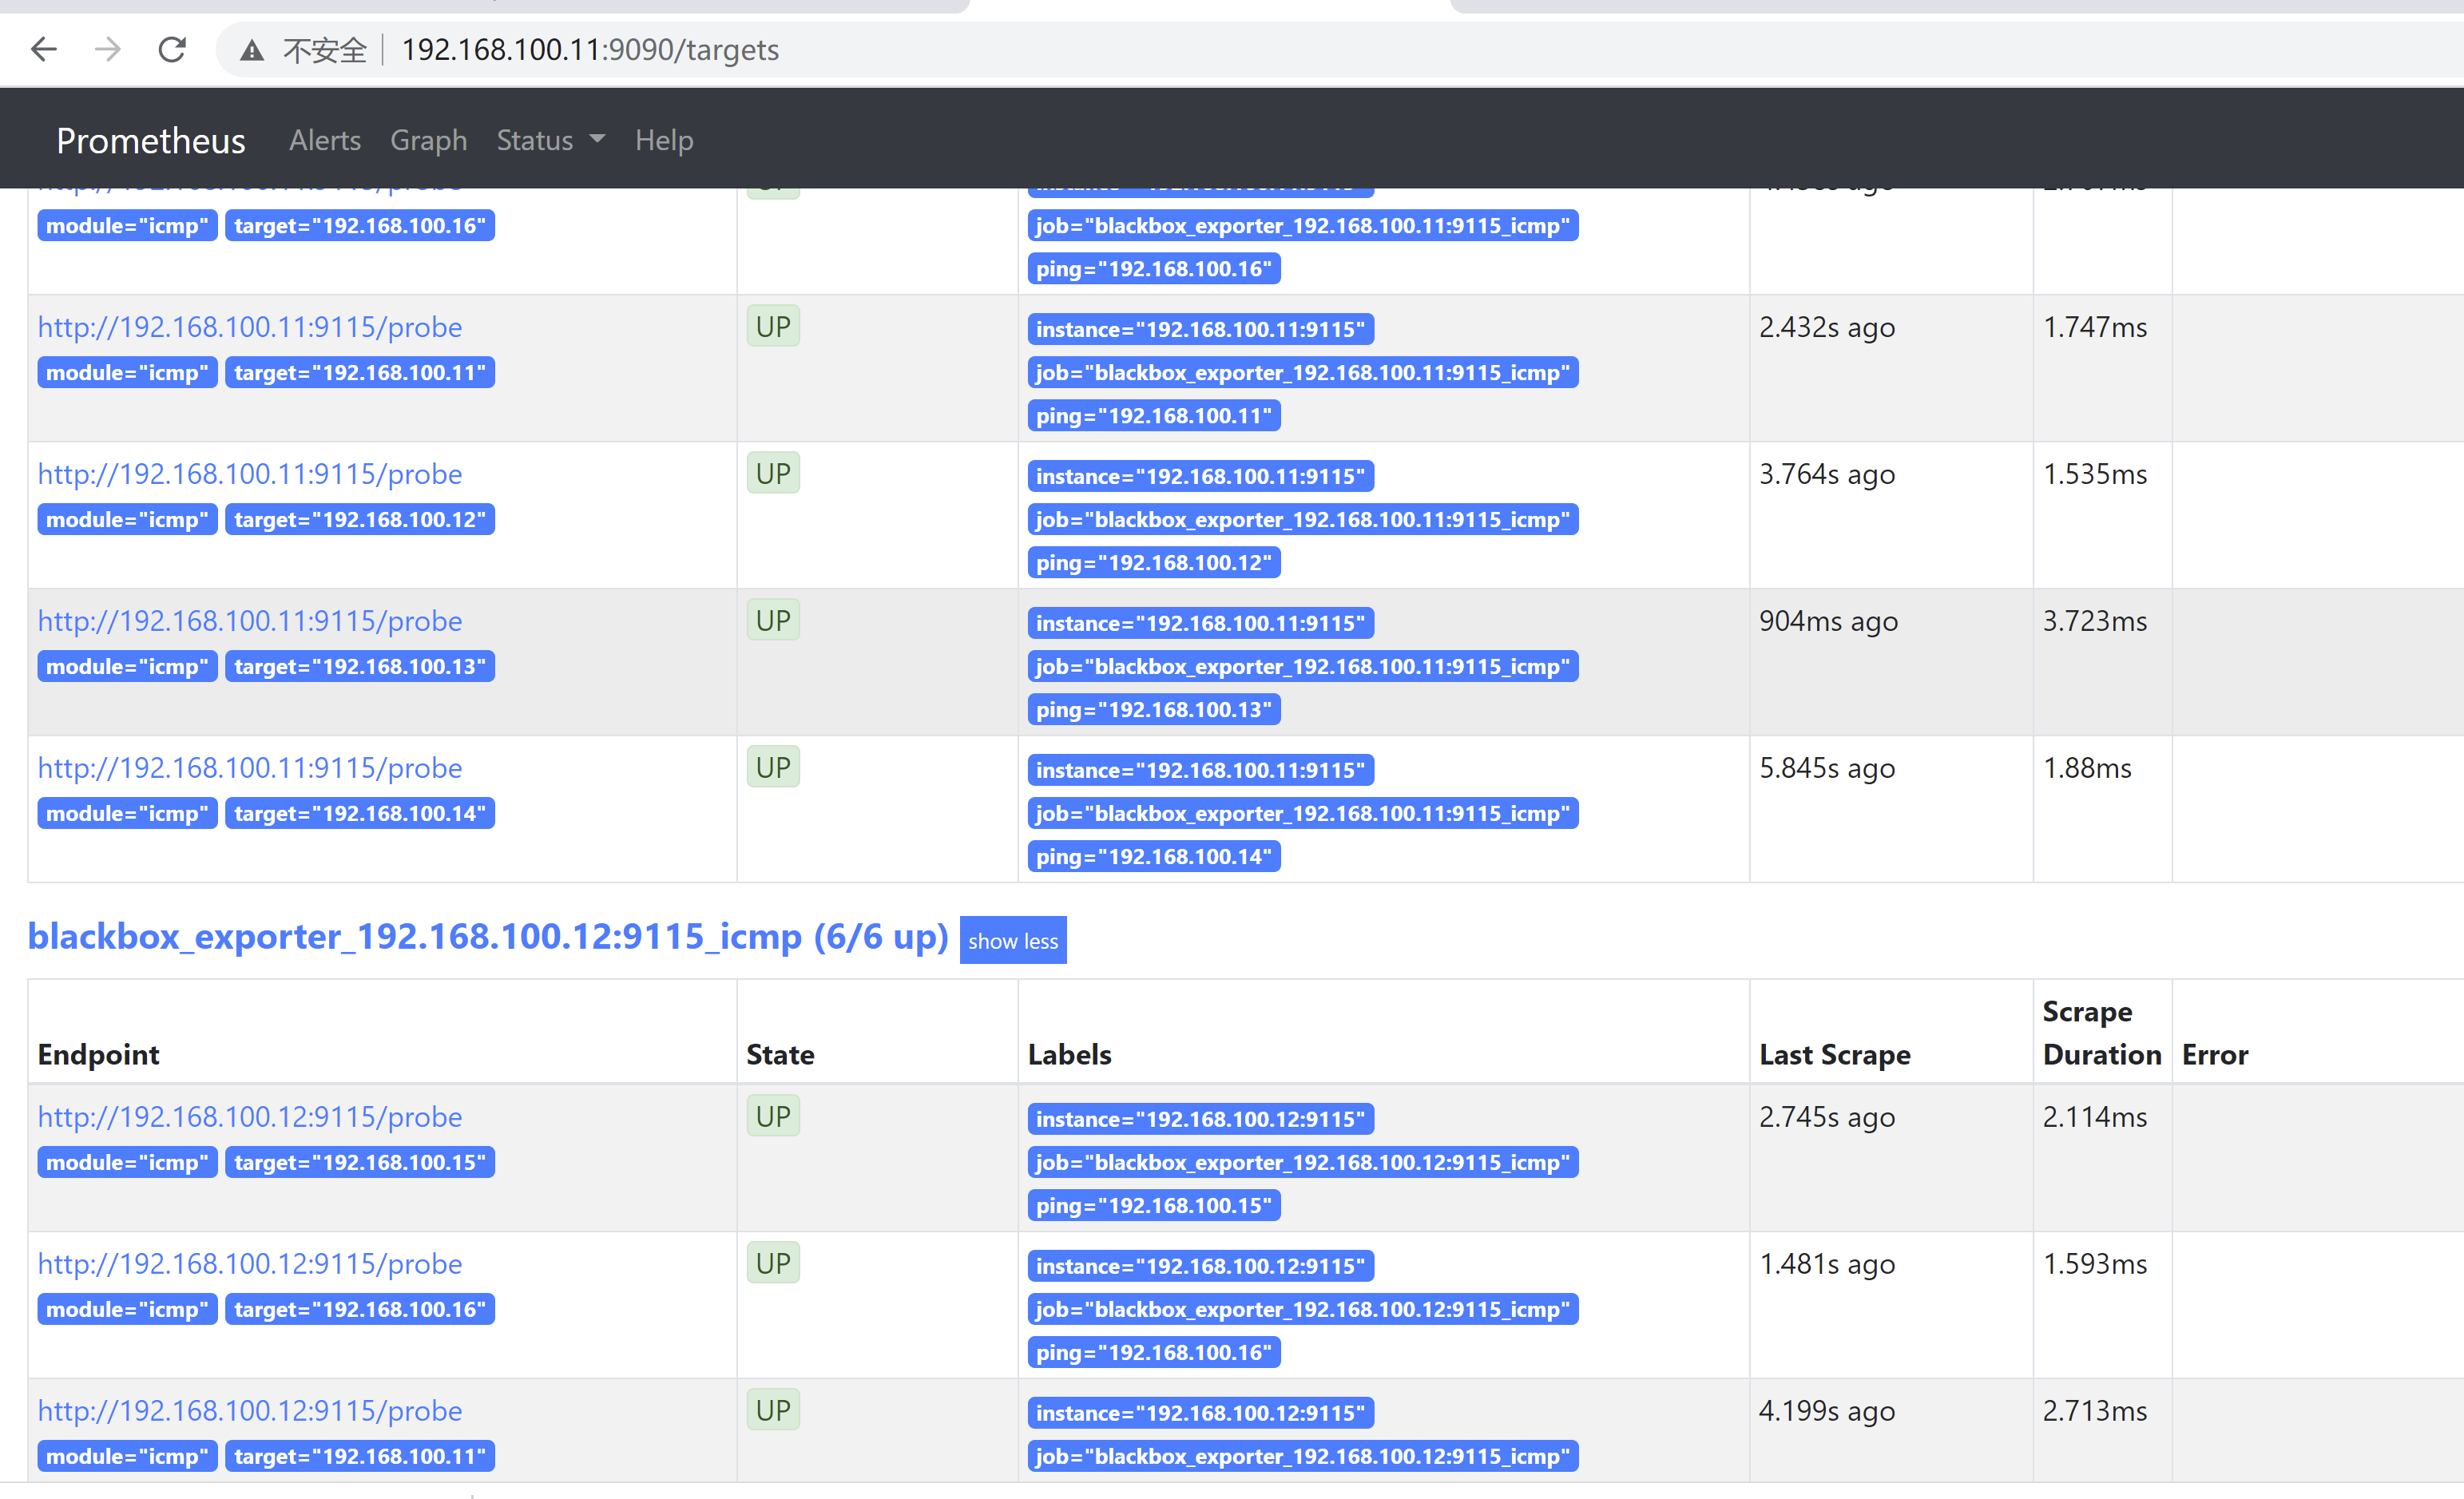Image resolution: width=2464 pixels, height=1499 pixels.
Task: Collapse blackbox_exporter_192.168.100.12:9115_icmp group
Action: pos(1014,939)
